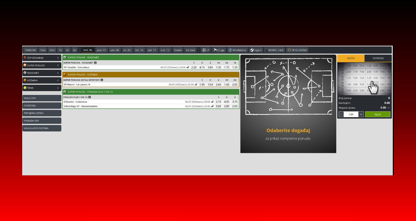Open the Kalkulator Sistema link
Image resolution: width=416 pixels, height=221 pixels.
coord(42,128)
